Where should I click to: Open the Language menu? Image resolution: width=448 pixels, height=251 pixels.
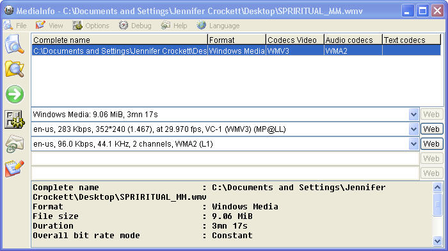tap(218, 26)
